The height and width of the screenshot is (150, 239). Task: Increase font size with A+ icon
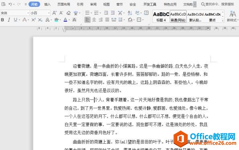(x=54, y=13)
